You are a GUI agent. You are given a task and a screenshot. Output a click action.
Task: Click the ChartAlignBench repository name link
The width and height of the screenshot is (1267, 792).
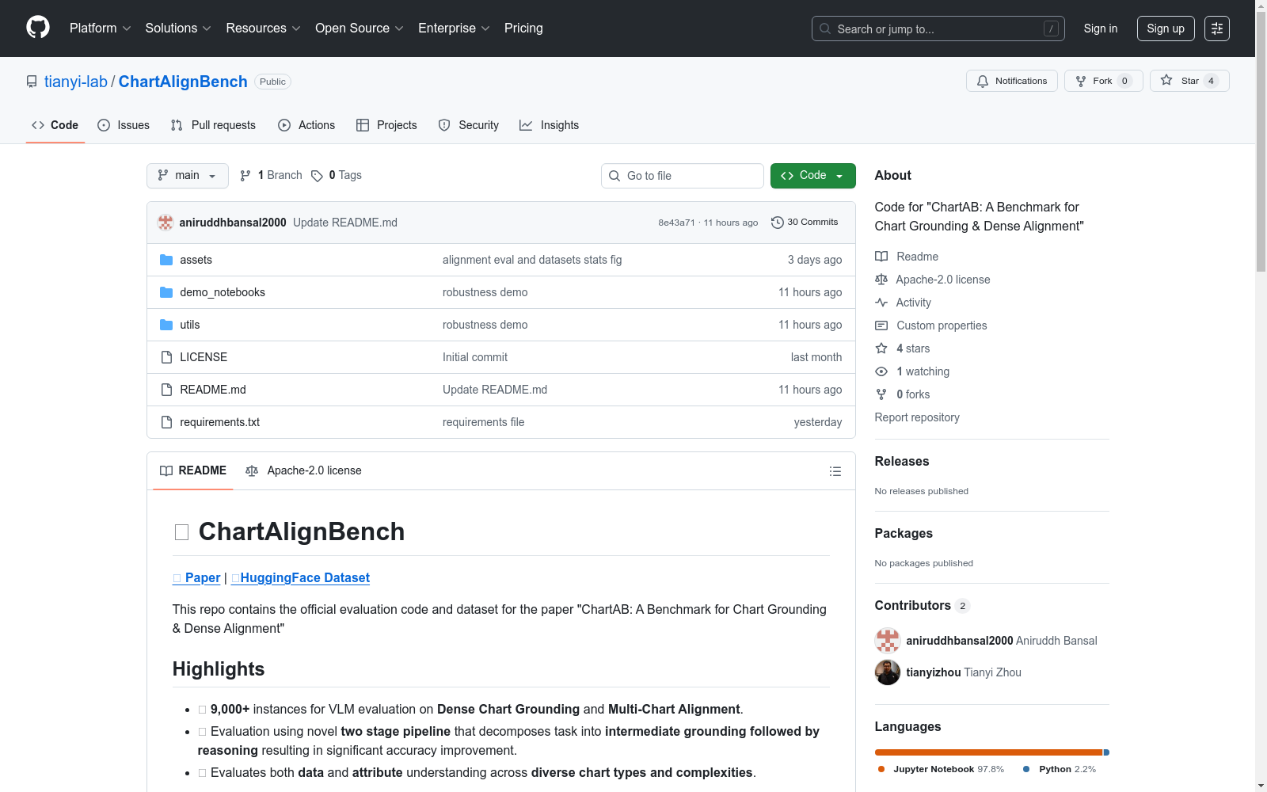click(183, 82)
